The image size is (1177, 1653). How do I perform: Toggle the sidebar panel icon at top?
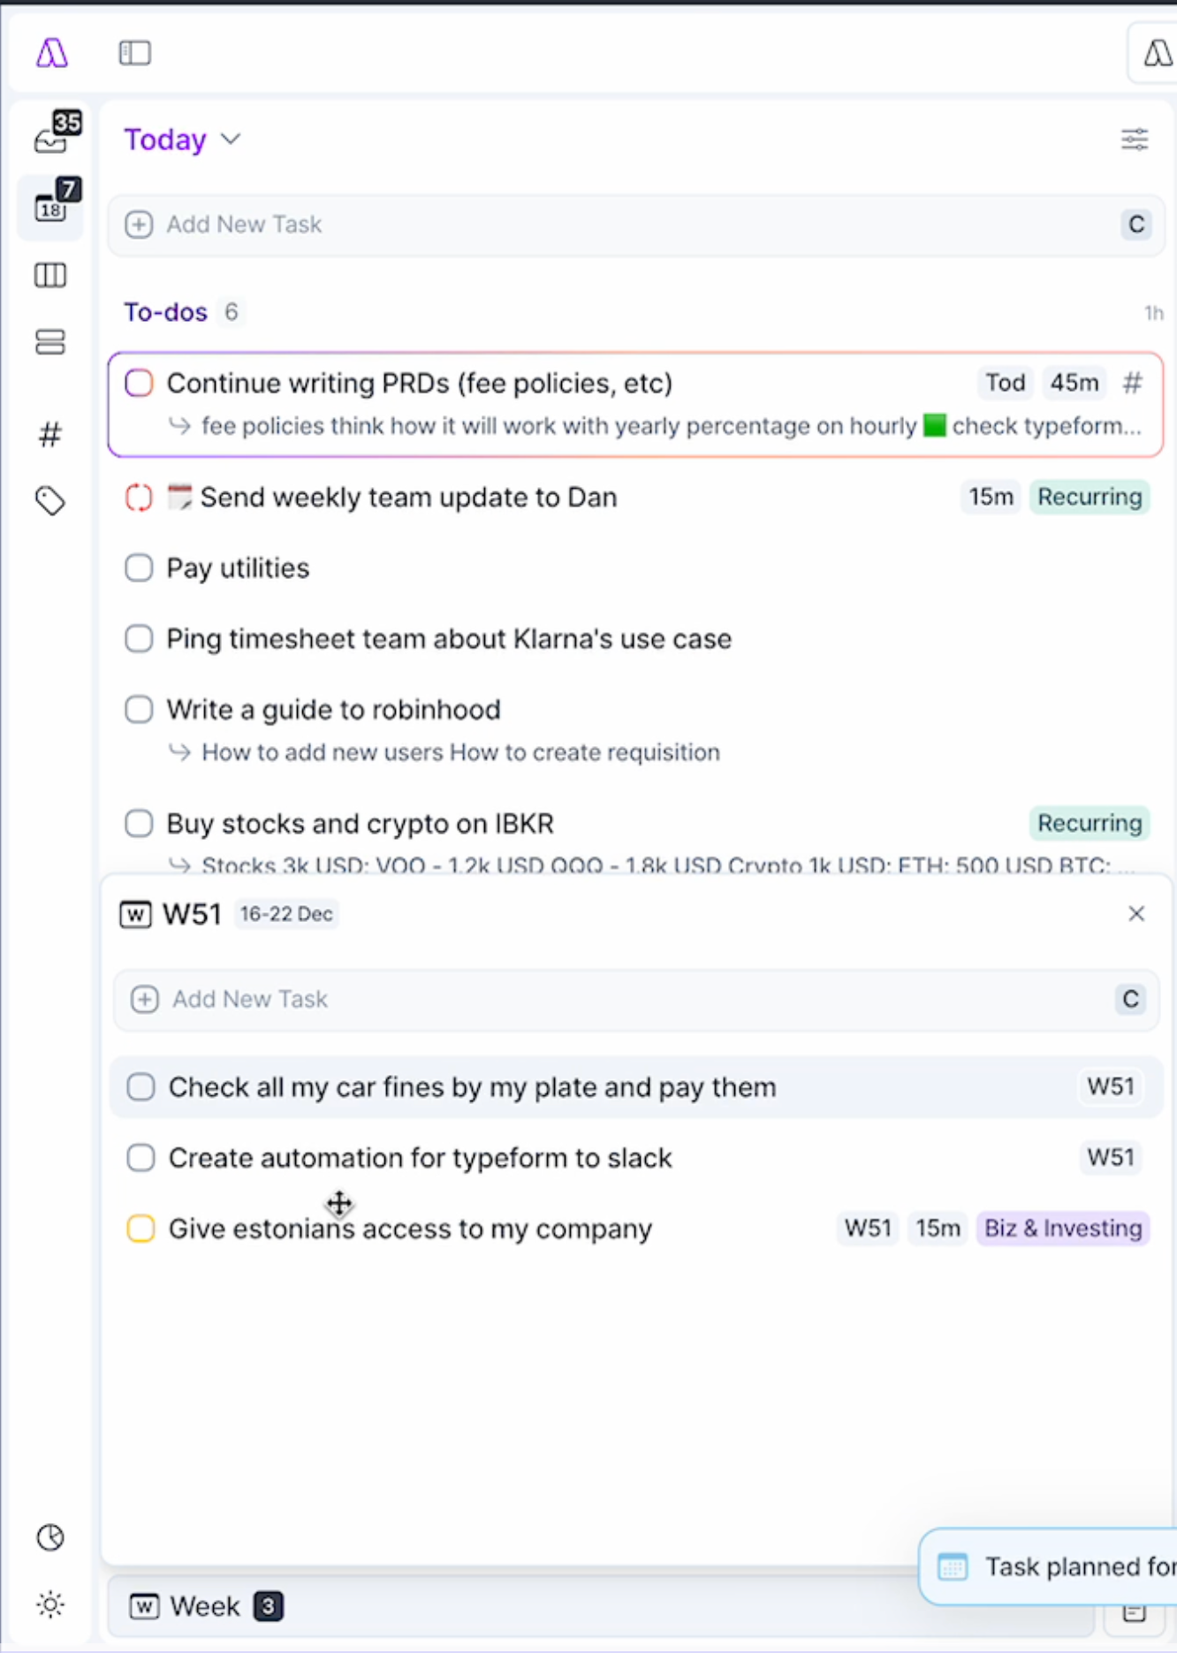(135, 53)
